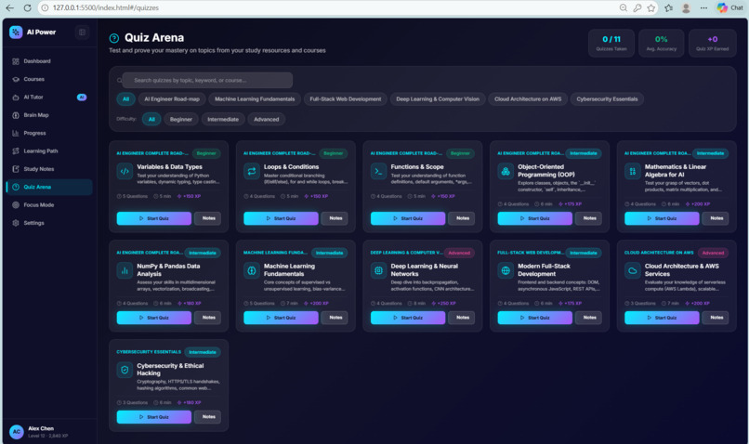Open the browser Copilot Chat button
Viewport: 749px width, 444px height.
pyautogui.click(x=729, y=7)
